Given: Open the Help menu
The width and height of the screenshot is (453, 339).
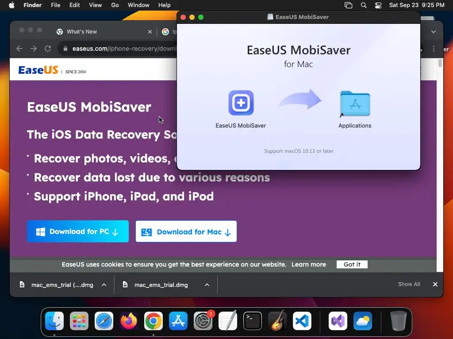Looking at the screenshot, I should 165,5.
